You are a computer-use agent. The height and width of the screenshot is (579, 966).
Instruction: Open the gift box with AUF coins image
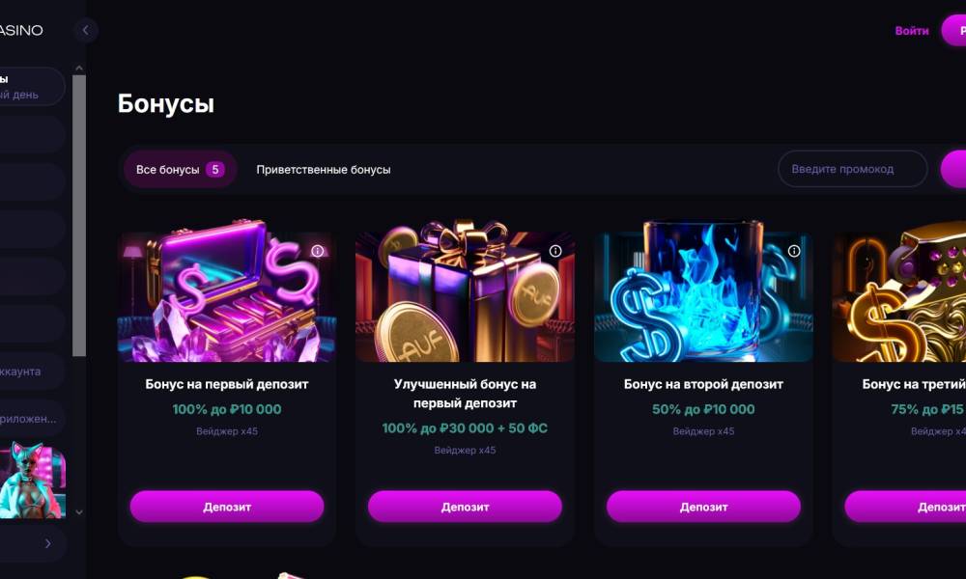pyautogui.click(x=466, y=291)
